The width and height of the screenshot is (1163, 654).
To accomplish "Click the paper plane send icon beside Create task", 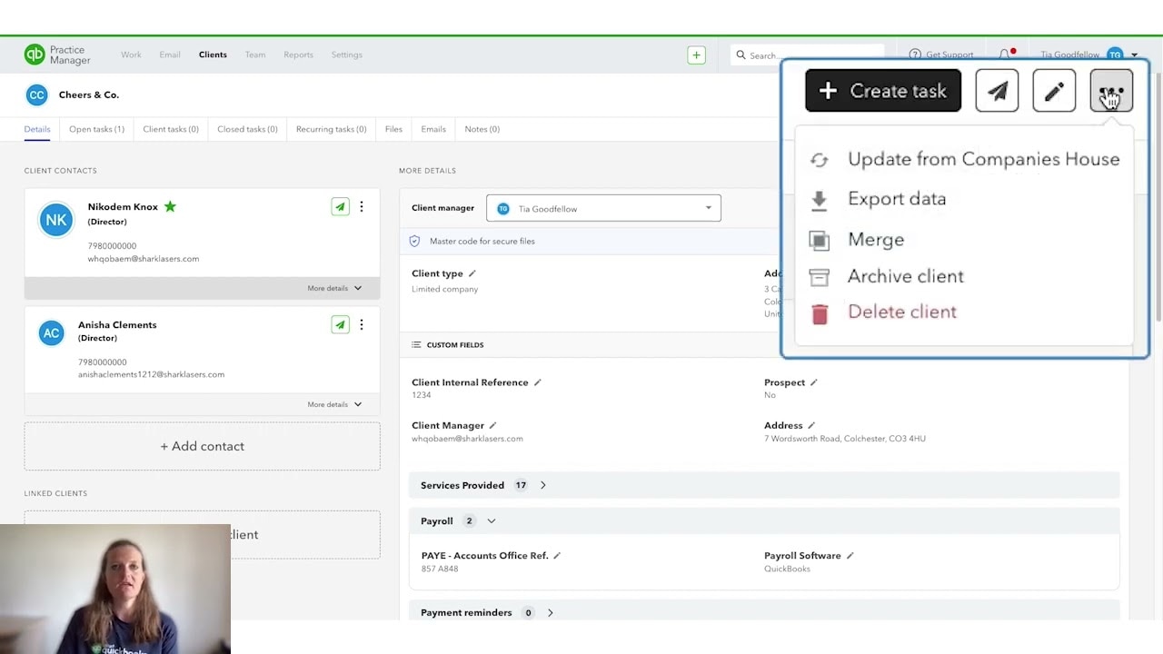I will (x=997, y=91).
